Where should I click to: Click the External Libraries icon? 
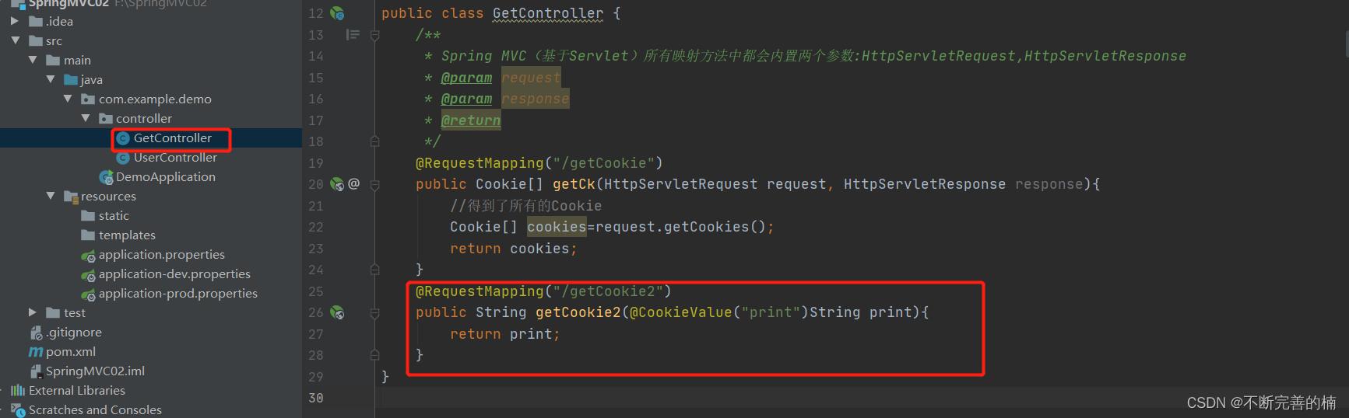coord(18,390)
